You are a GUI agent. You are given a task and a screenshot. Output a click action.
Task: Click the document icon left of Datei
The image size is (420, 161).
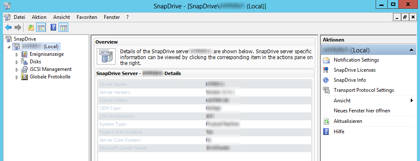[7, 17]
